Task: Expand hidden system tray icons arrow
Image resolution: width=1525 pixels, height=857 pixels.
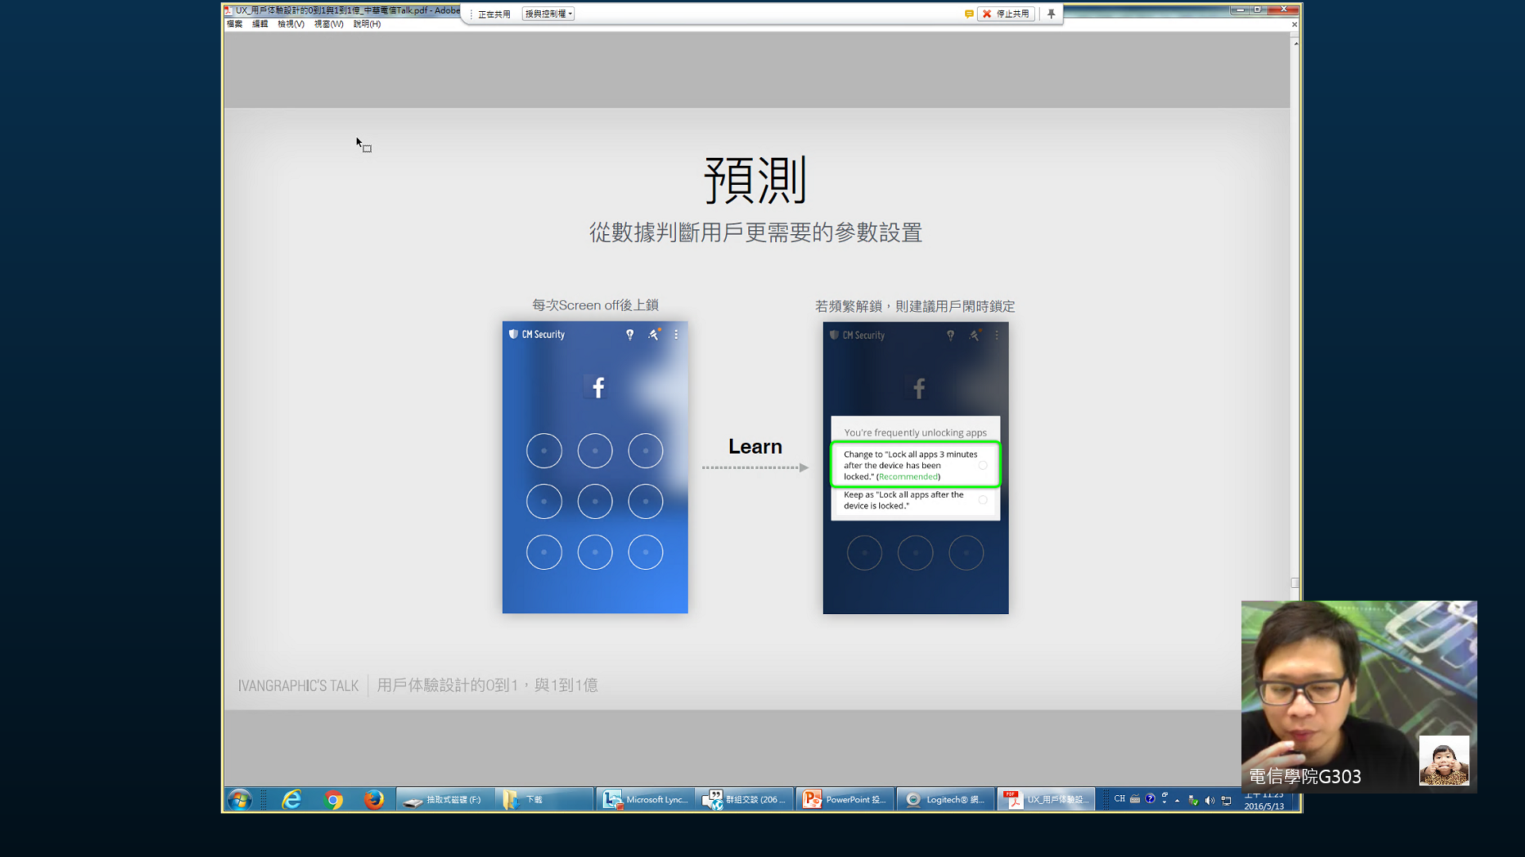Action: coord(1177,800)
